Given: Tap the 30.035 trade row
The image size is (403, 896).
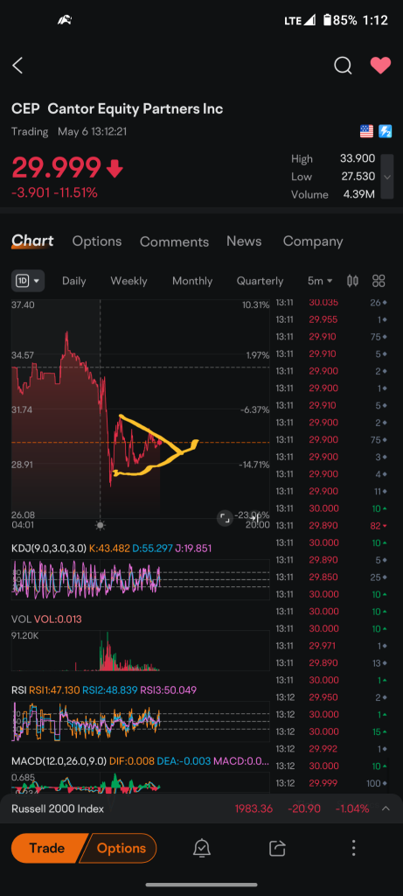Looking at the screenshot, I should click(x=331, y=302).
